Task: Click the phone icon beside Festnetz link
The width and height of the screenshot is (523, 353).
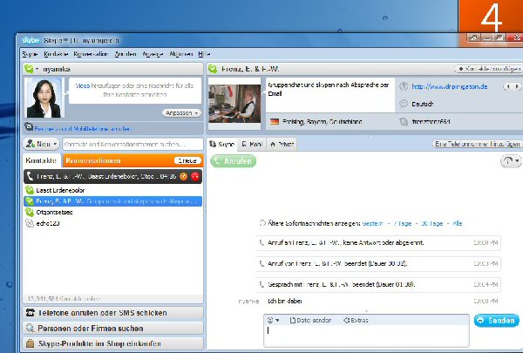Action: click(x=29, y=127)
